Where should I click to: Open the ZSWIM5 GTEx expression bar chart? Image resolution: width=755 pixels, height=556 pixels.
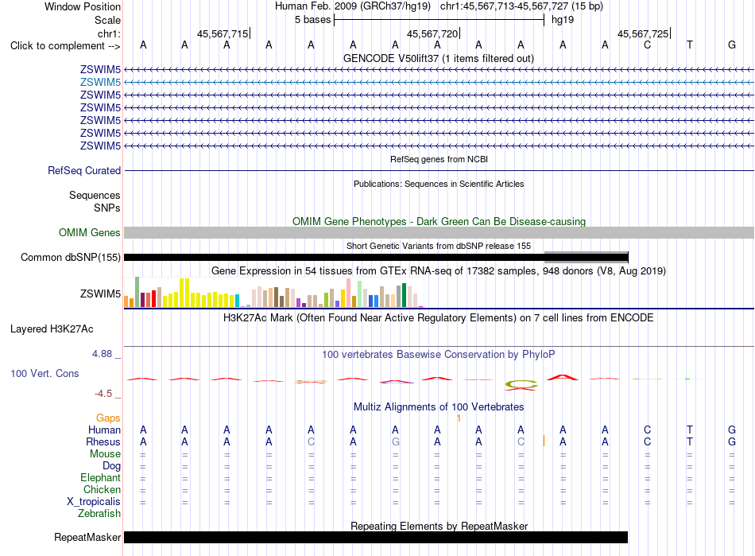click(273, 293)
